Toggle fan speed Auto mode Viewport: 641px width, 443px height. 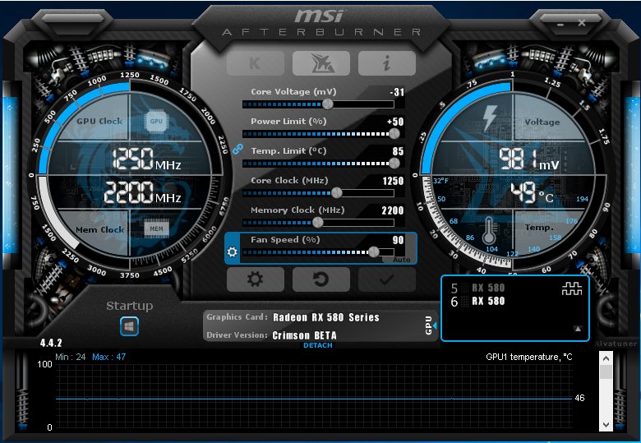click(x=401, y=260)
